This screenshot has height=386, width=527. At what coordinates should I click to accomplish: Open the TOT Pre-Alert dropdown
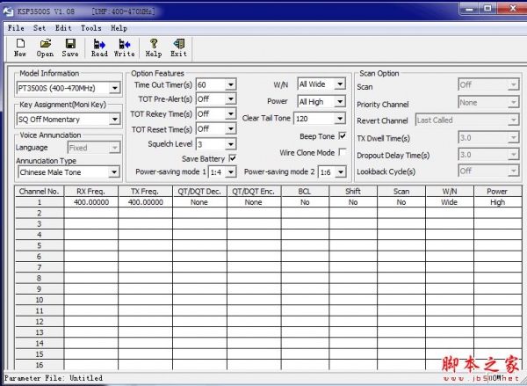coord(230,99)
